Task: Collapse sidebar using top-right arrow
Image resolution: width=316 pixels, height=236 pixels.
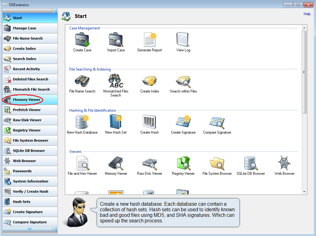Action: coord(55,11)
